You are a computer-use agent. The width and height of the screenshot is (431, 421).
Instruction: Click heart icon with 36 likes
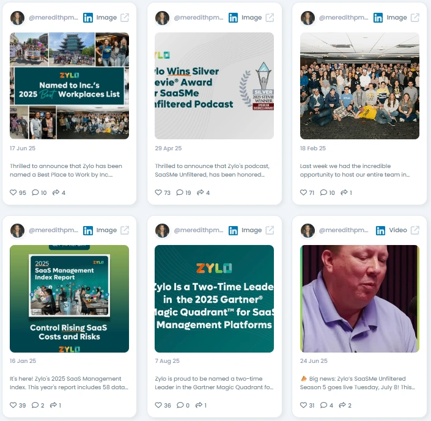point(158,405)
